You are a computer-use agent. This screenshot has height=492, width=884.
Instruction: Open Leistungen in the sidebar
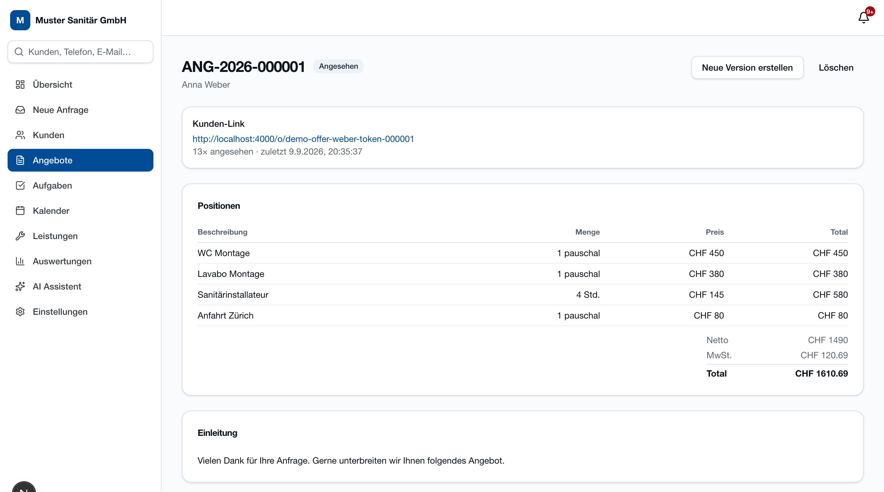click(x=80, y=236)
